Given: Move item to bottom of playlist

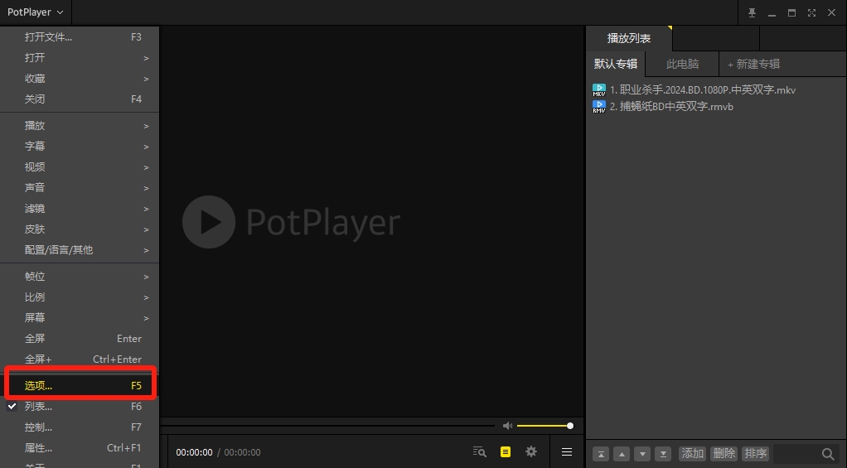Looking at the screenshot, I should [663, 454].
